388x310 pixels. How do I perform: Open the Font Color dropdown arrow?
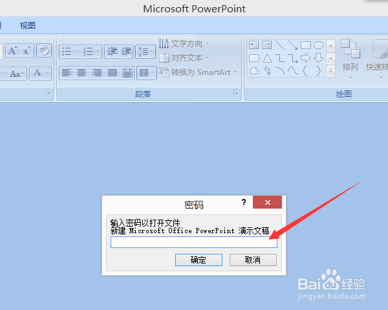pyautogui.click(x=47, y=74)
